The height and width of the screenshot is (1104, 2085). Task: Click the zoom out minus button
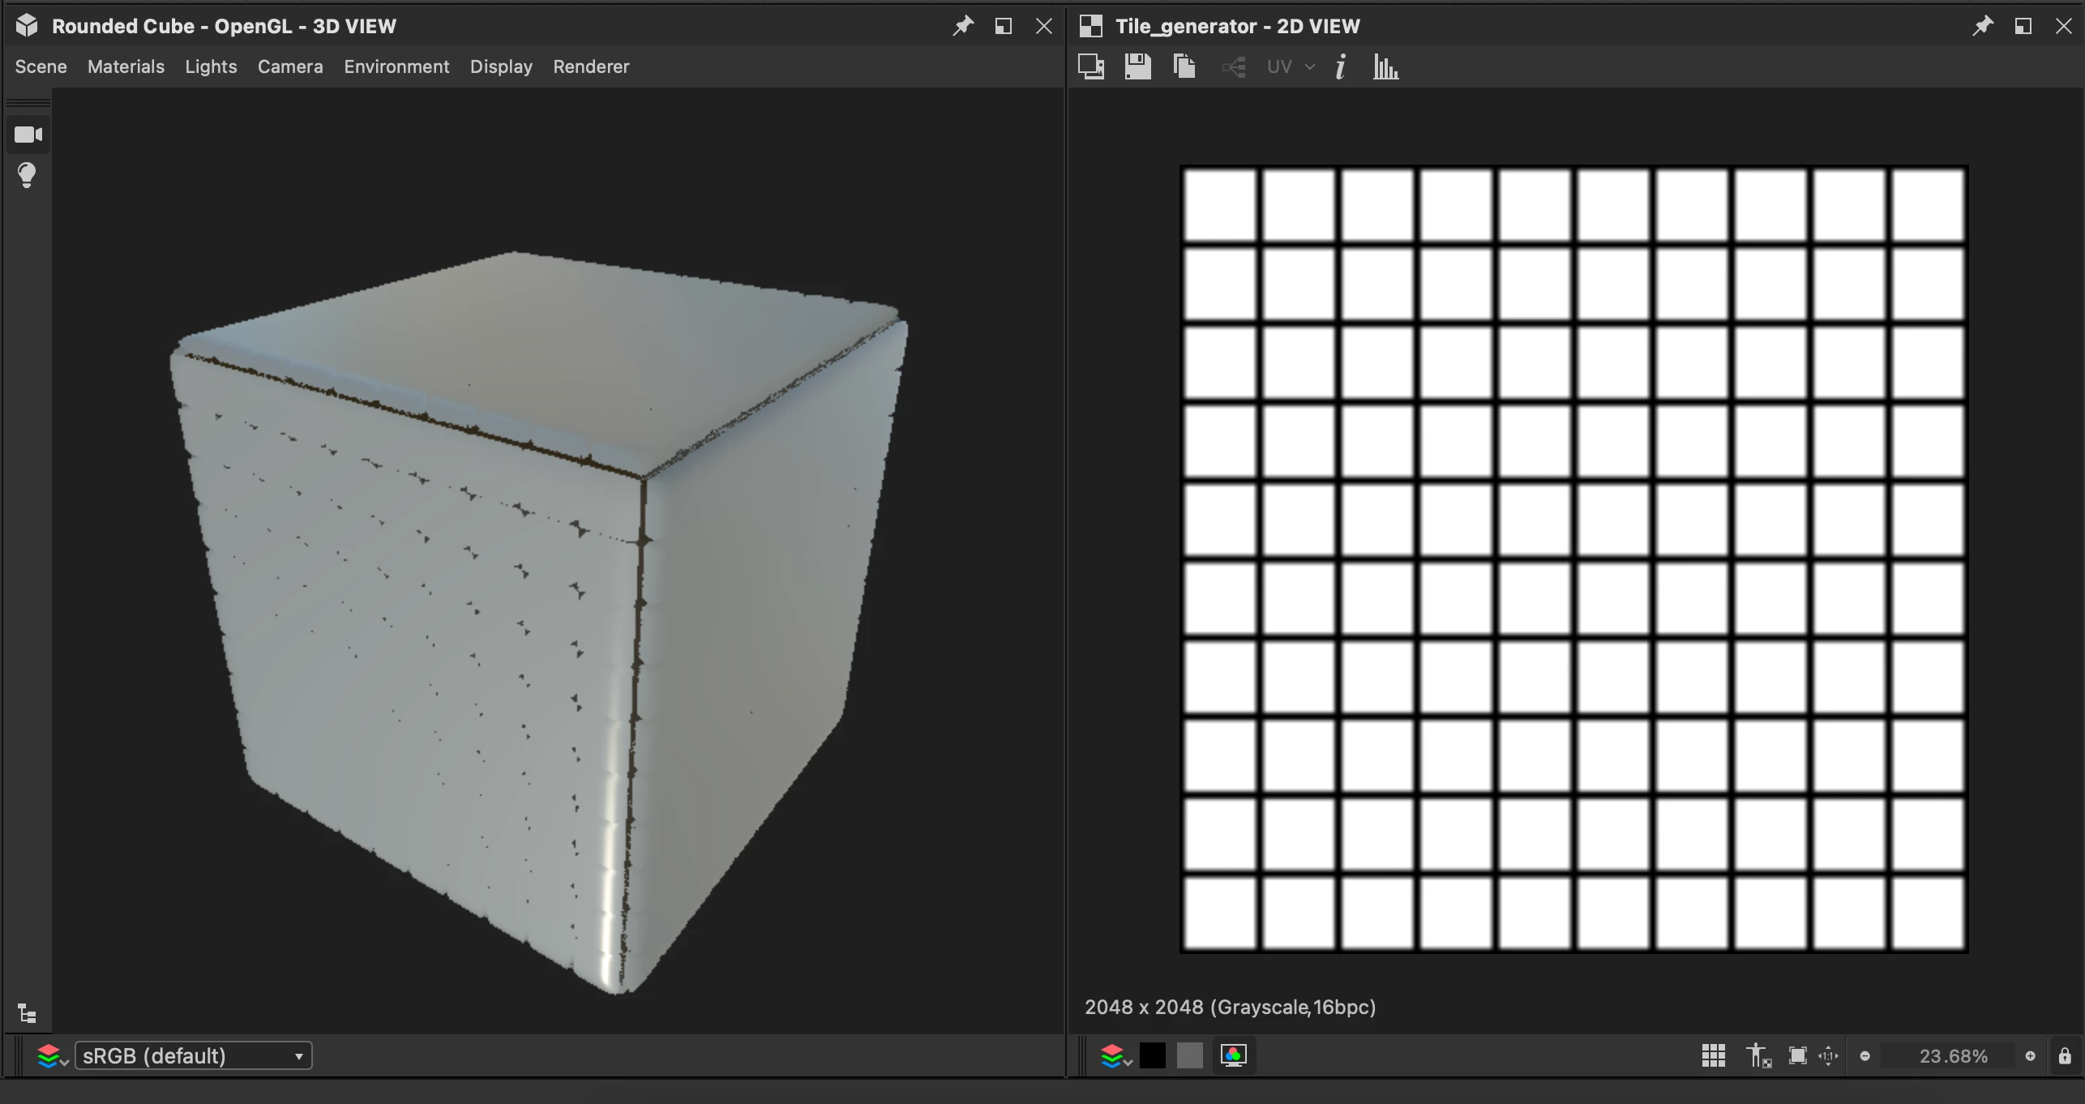click(x=1865, y=1055)
